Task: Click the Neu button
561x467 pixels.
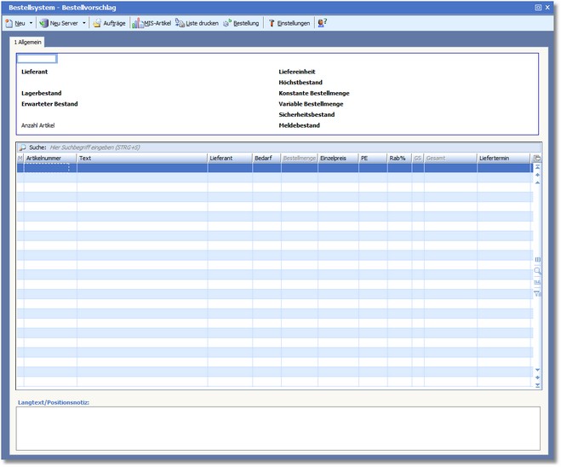Action: point(15,23)
